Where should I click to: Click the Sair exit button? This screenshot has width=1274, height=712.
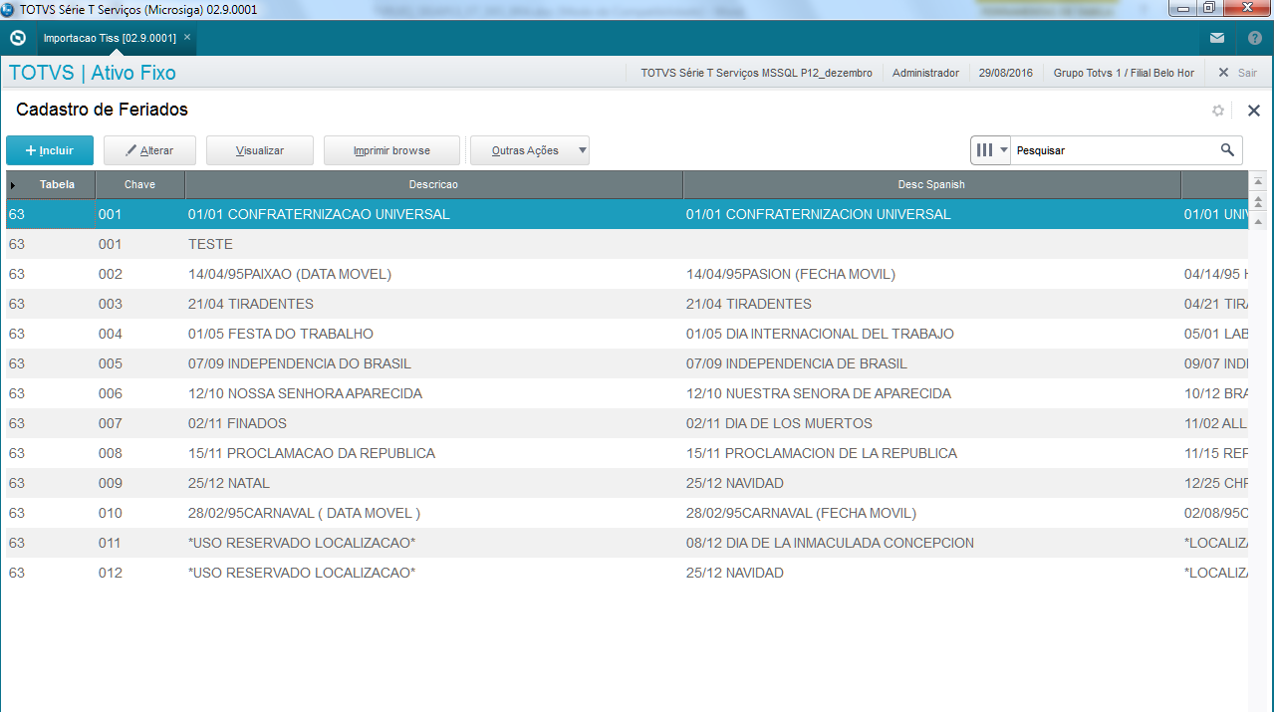click(1237, 73)
